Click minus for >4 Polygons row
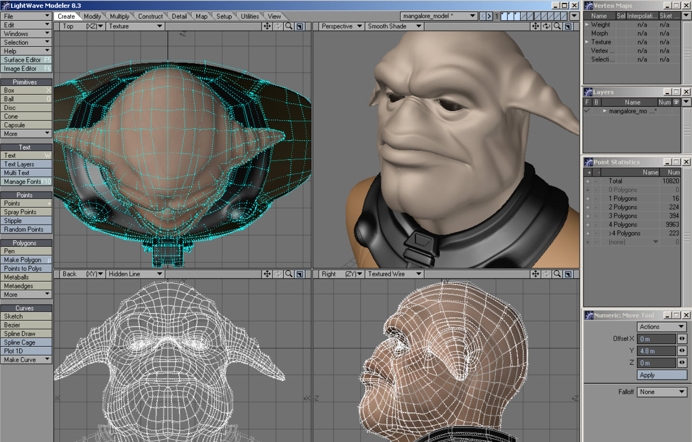 tap(596, 233)
